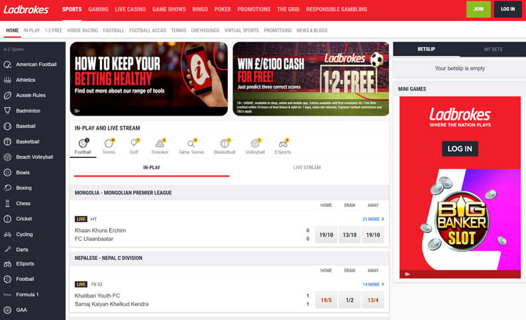Bet on the draw at 1/2
The height and width of the screenshot is (320, 526).
(350, 300)
